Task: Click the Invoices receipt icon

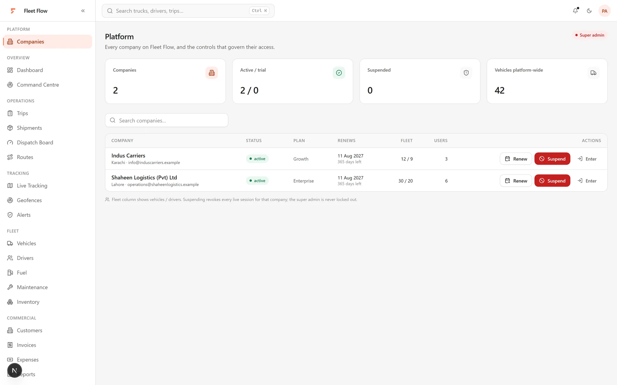Action: point(10,345)
